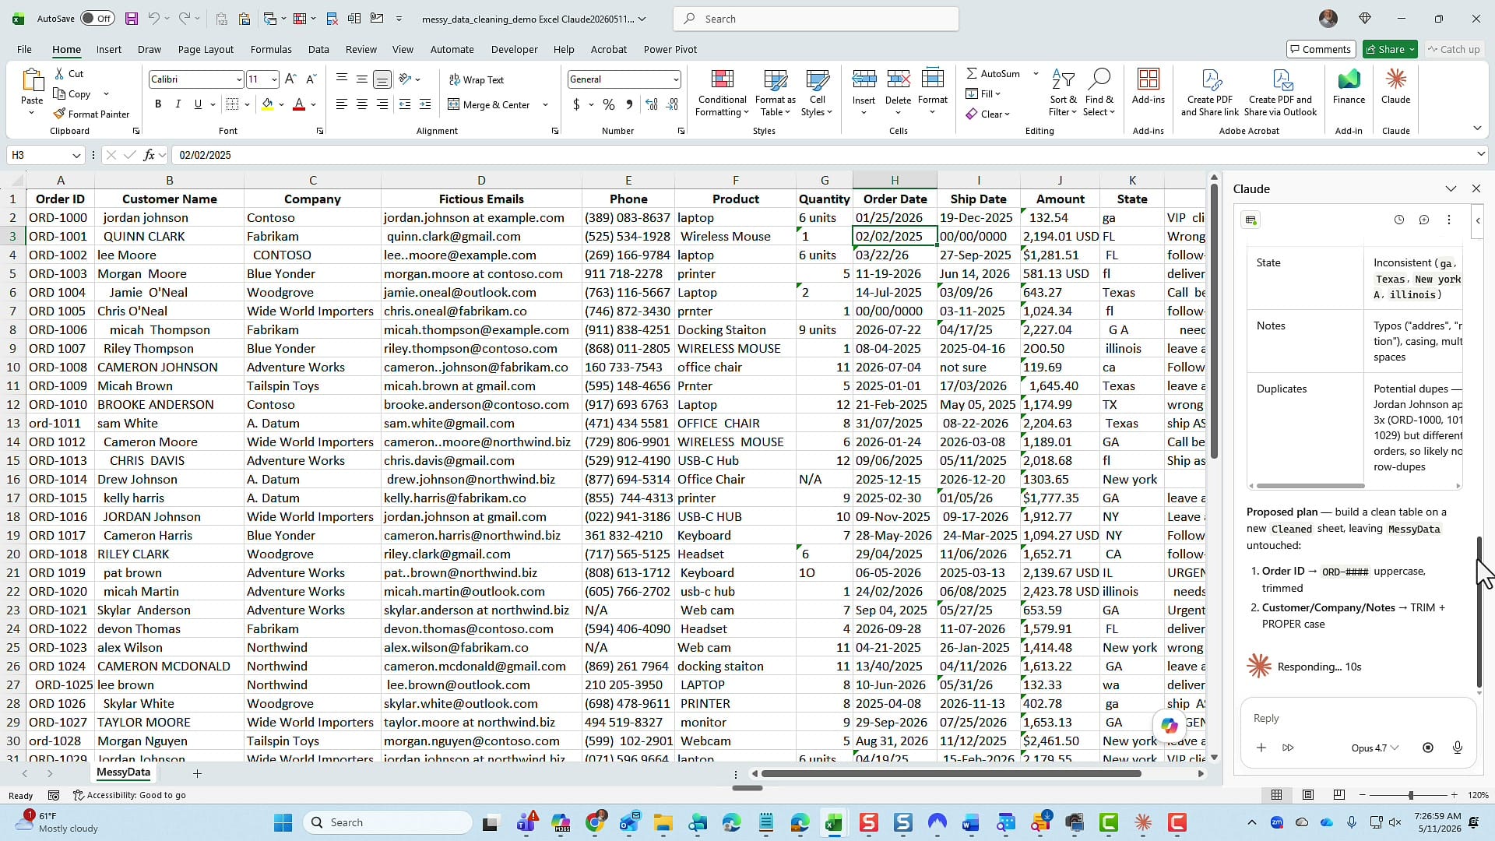Screen dimensions: 1495x841
Task: Open the Formulas ribbon tab
Action: tap(271, 49)
